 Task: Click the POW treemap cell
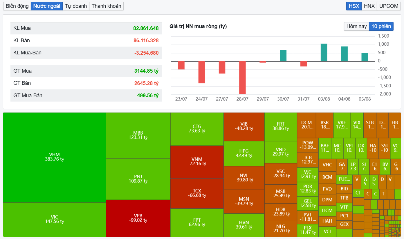click(308, 145)
